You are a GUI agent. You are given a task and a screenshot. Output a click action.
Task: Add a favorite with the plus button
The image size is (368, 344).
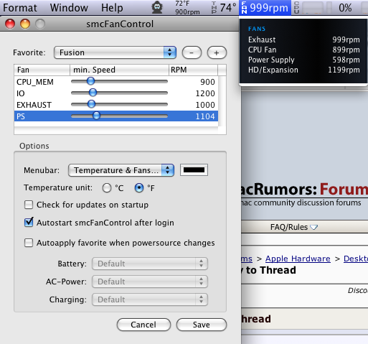click(x=217, y=52)
